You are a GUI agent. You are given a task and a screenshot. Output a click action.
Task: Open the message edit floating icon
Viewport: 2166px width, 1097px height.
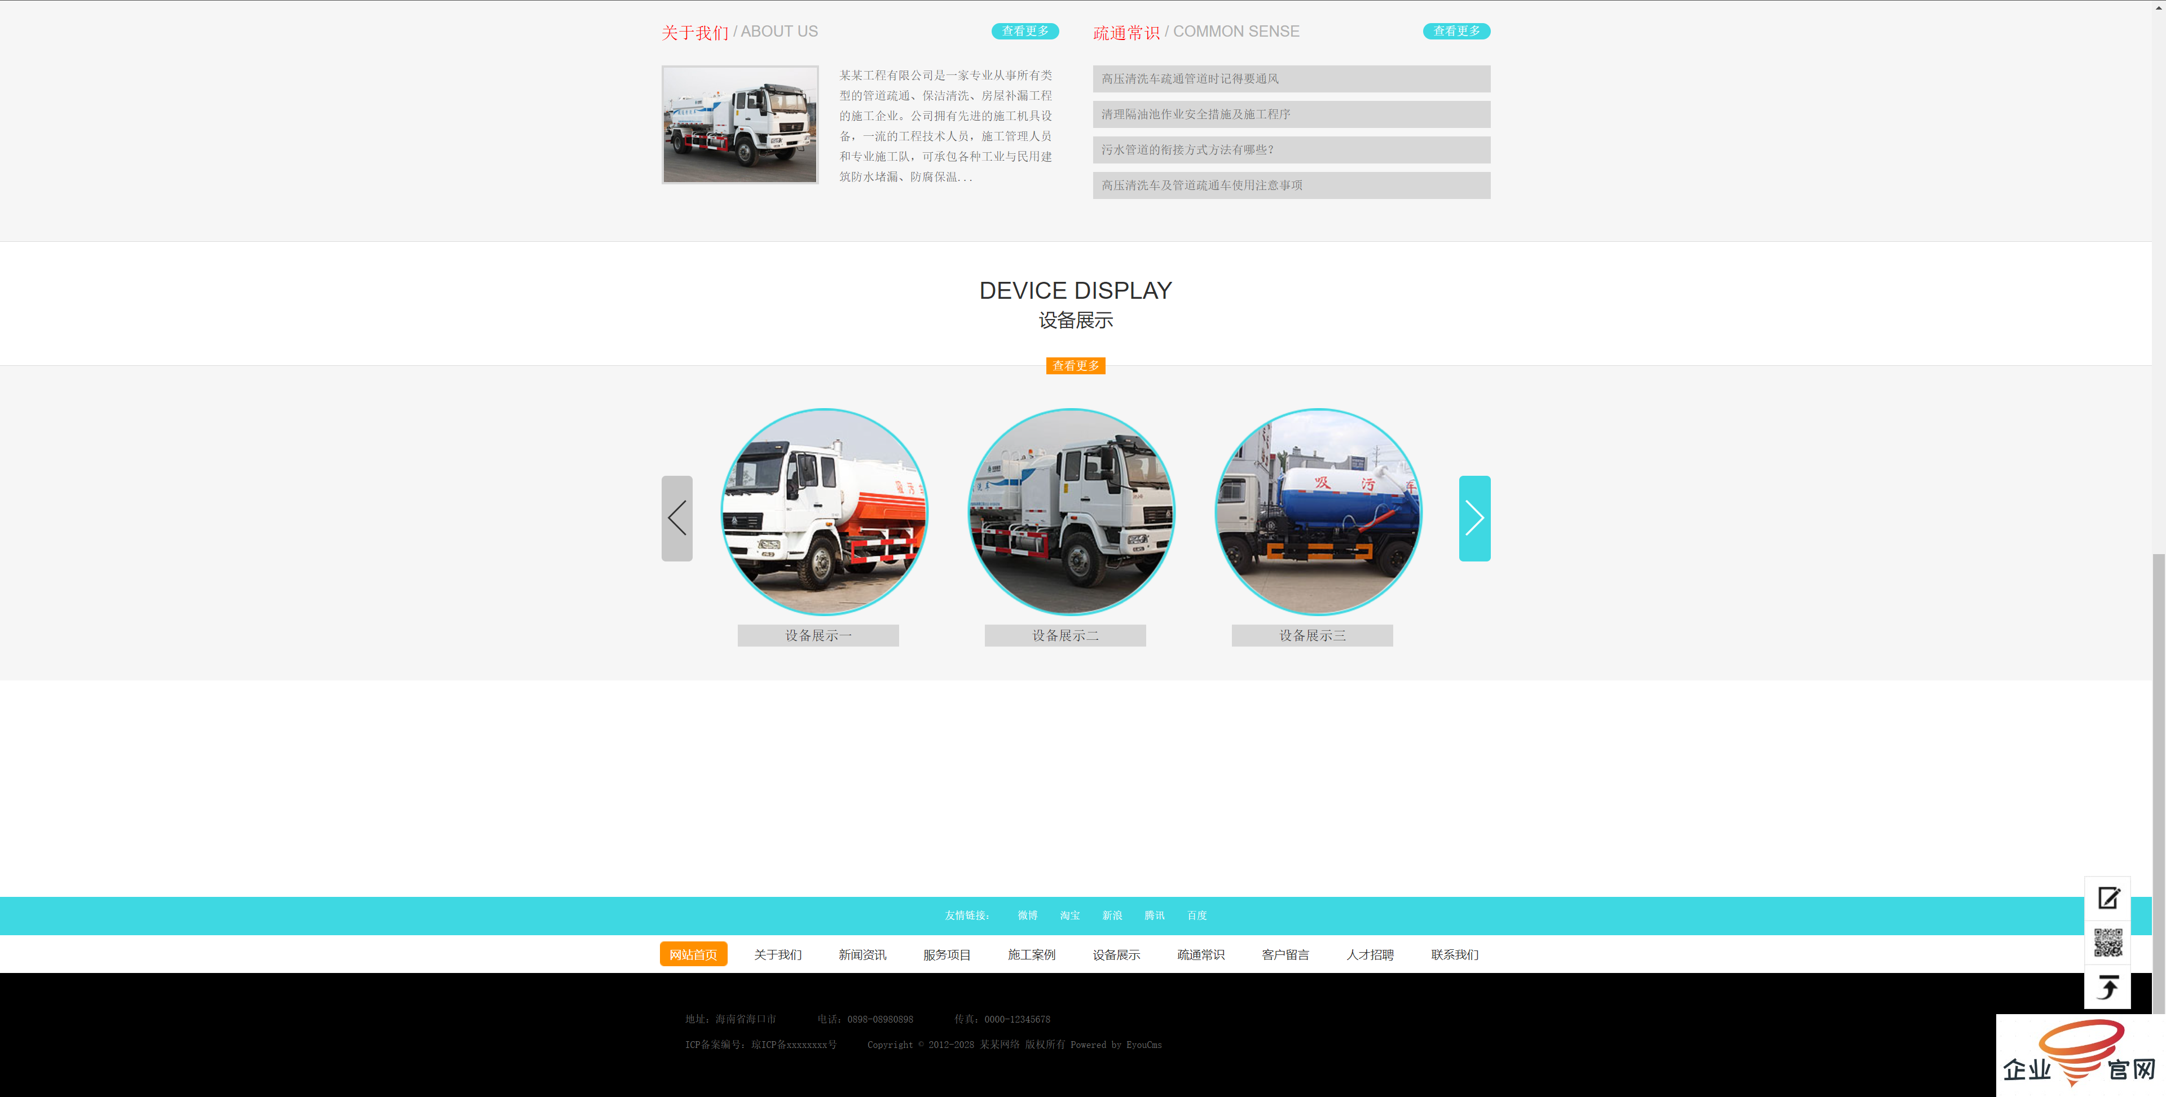click(x=2107, y=898)
